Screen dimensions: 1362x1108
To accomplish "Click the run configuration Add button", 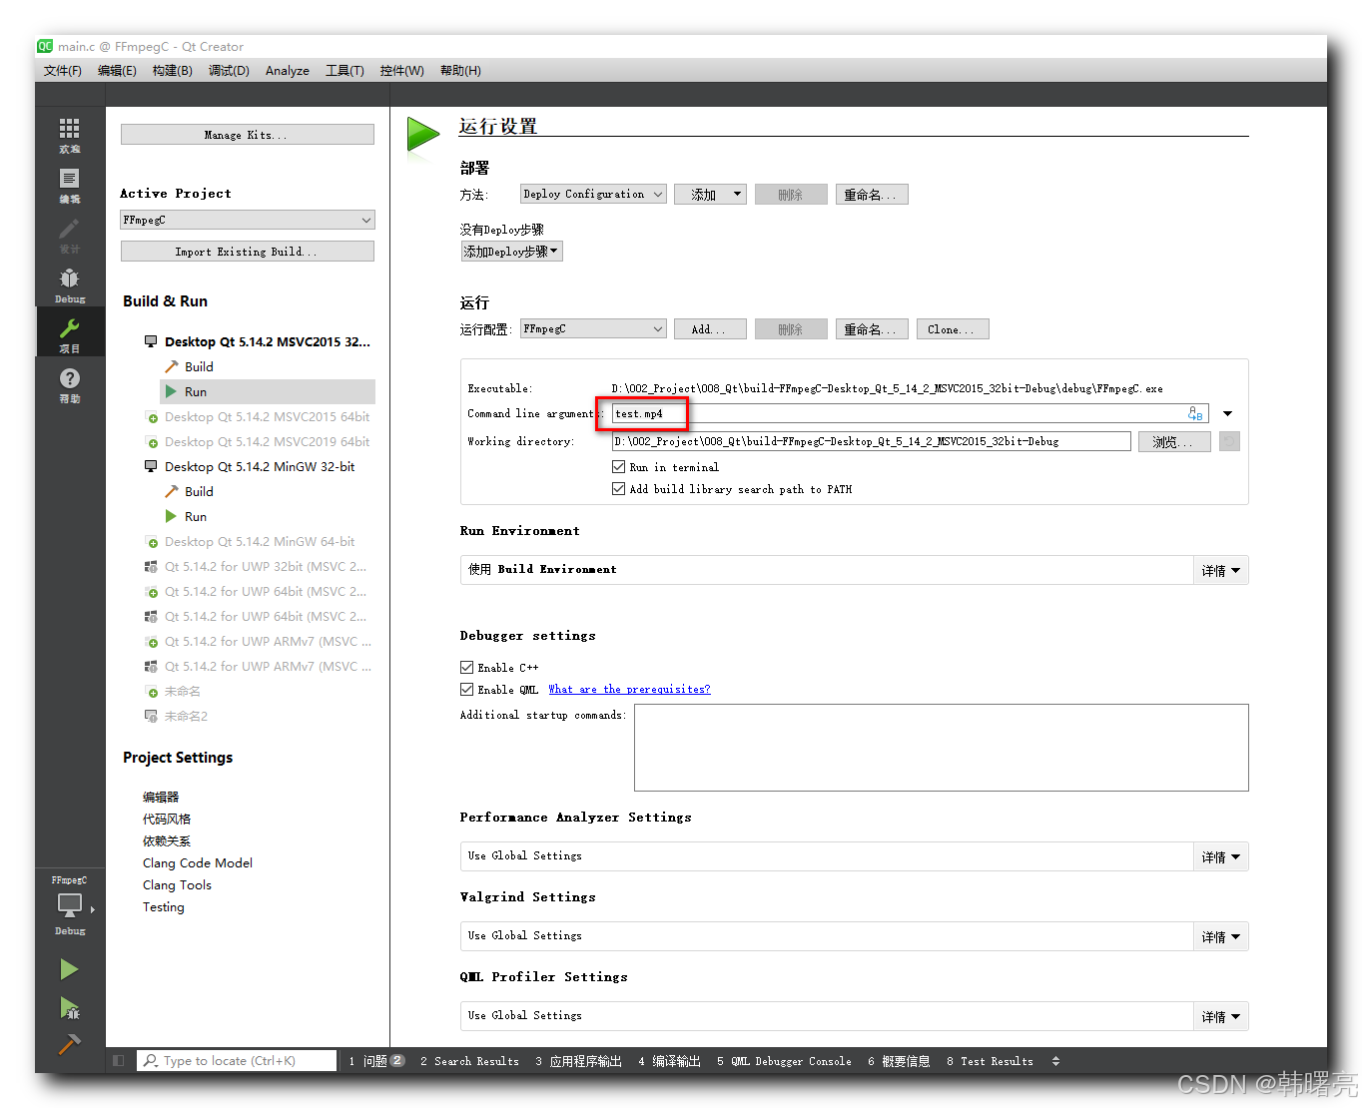I will tap(711, 328).
